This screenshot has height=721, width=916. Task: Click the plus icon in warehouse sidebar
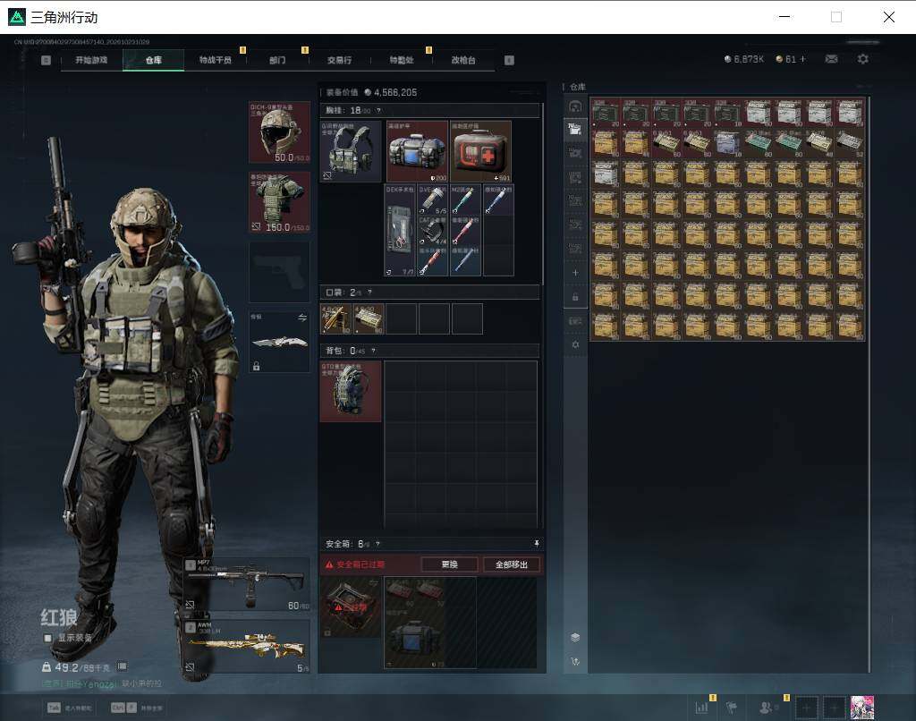[575, 273]
